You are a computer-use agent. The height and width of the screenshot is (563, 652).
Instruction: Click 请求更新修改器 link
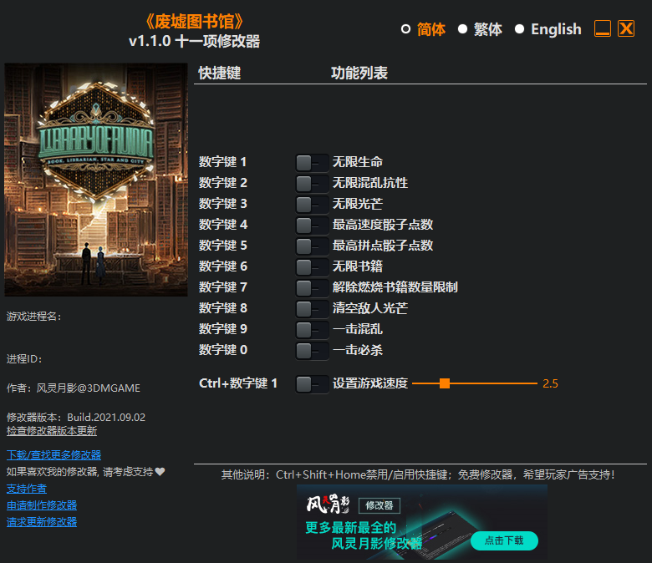42,522
